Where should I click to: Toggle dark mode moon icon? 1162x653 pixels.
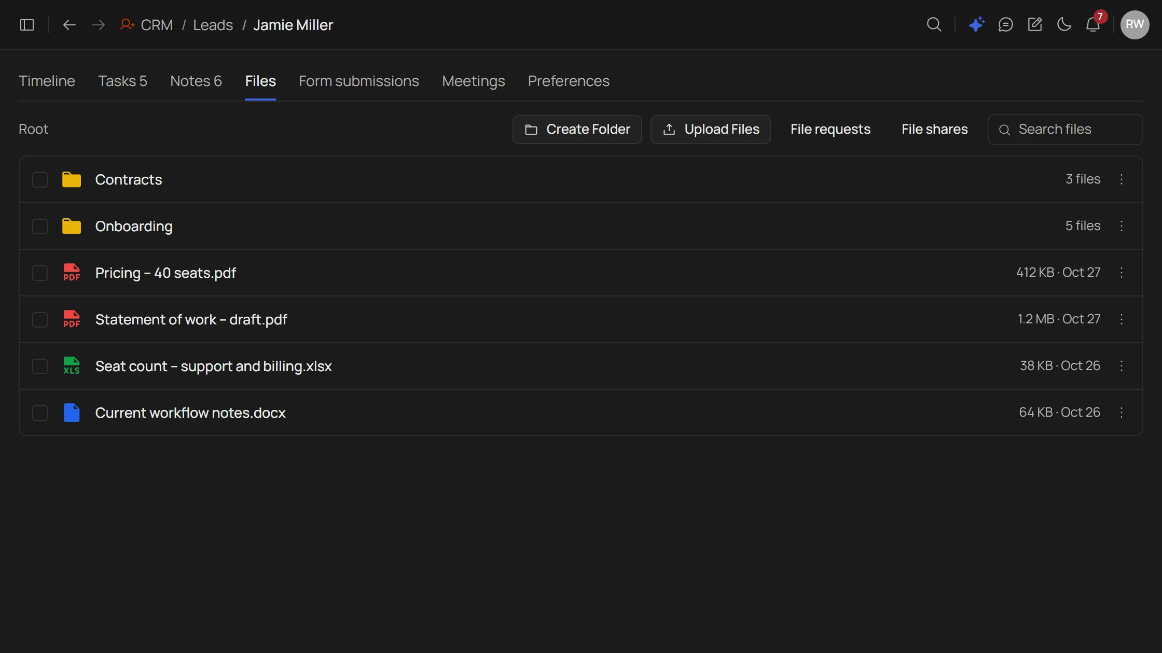pos(1064,24)
